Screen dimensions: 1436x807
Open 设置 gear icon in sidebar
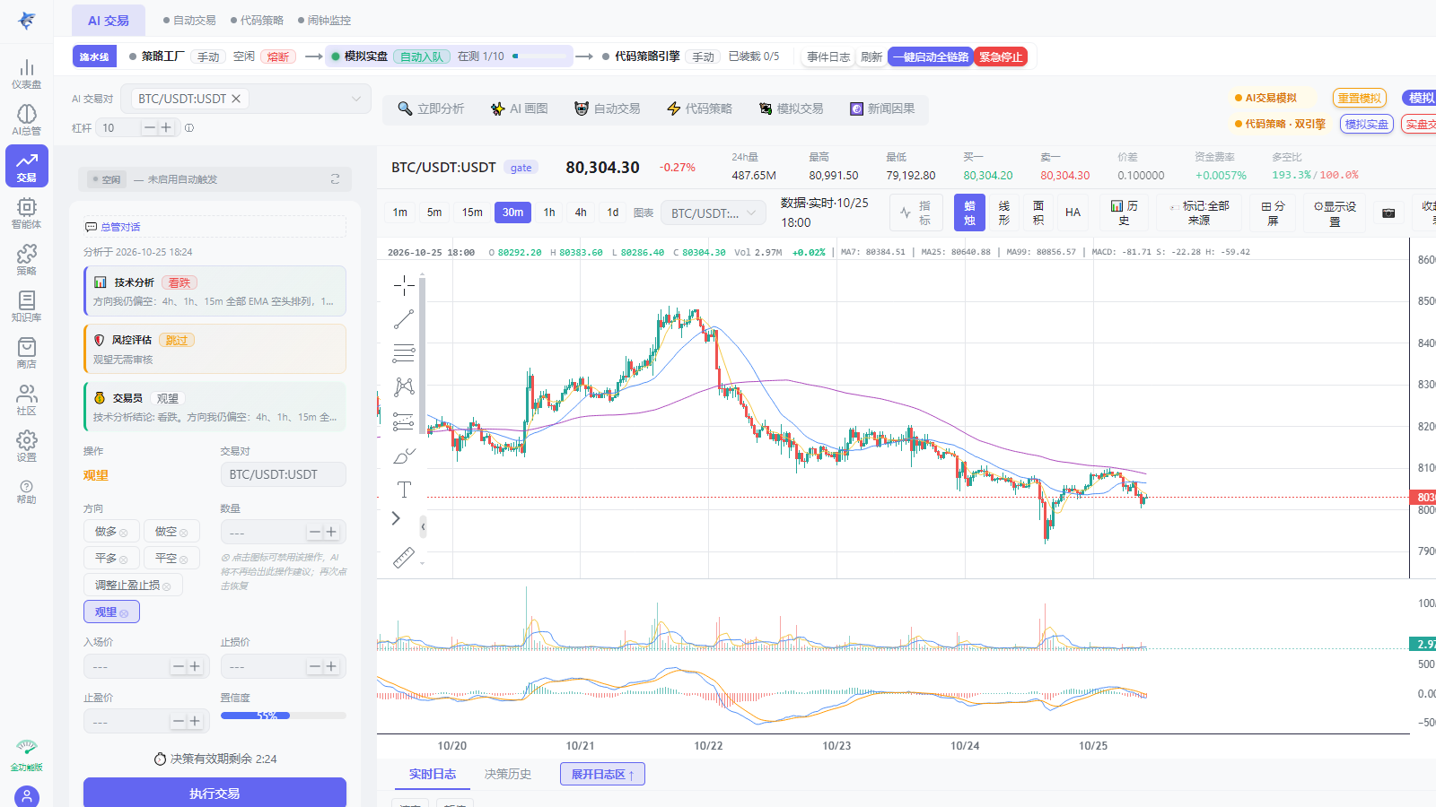26,447
